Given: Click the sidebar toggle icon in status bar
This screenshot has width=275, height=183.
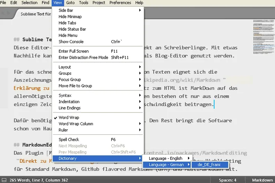Looking at the screenshot, I should pyautogui.click(x=4, y=180).
